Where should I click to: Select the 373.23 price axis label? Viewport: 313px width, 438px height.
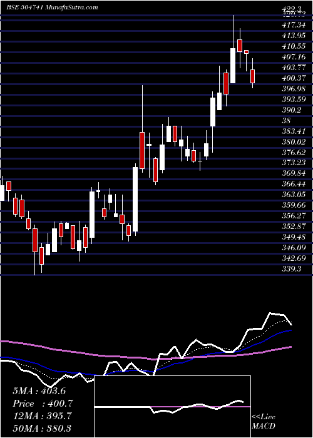coord(294,163)
